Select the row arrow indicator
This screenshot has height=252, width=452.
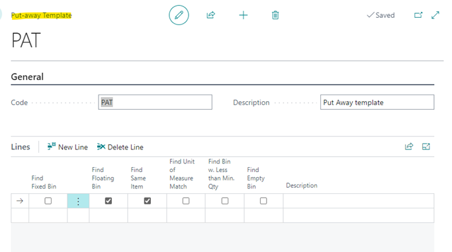20,200
